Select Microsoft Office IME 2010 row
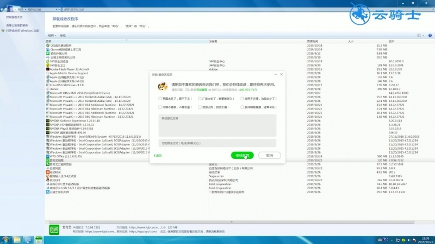Screen dimensions: 435x244 (x=240, y=93)
